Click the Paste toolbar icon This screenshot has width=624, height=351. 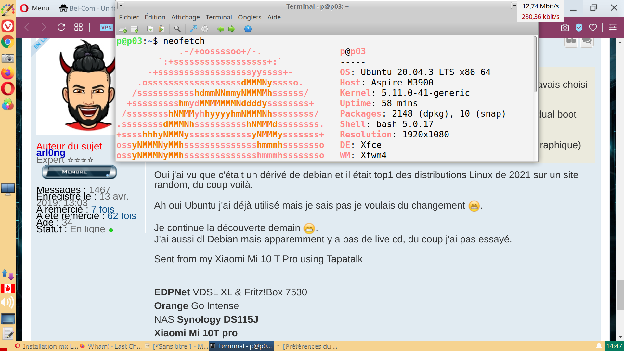[162, 29]
